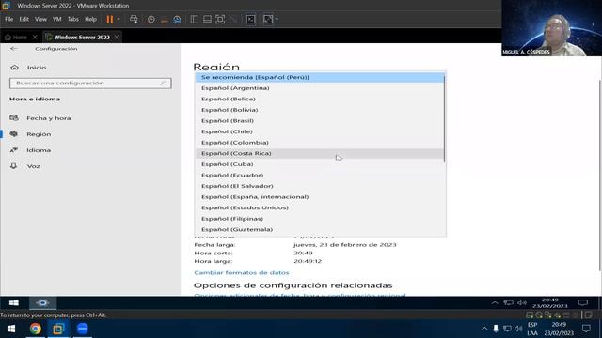Select Se recomienda [Español (Perú)] option

coord(320,77)
